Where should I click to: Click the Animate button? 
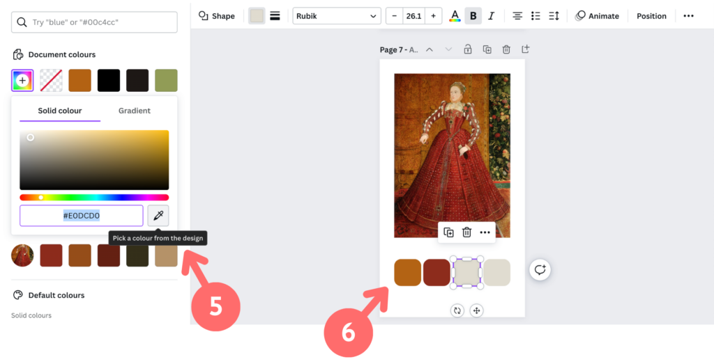point(597,16)
